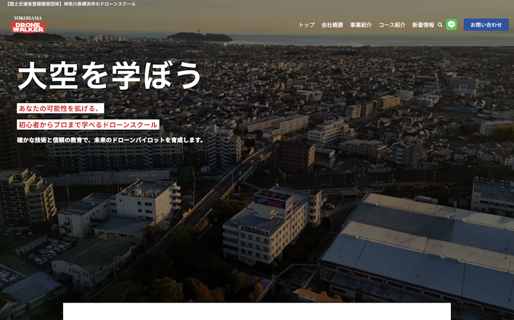Click the island on the horizon
Viewport: 514px width, 320px height.
click(x=199, y=36)
